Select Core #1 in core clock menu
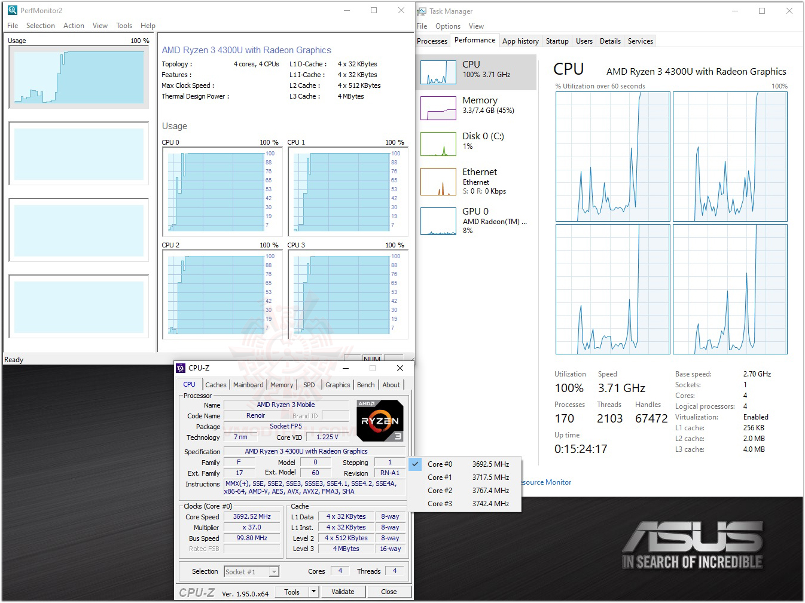 465,477
